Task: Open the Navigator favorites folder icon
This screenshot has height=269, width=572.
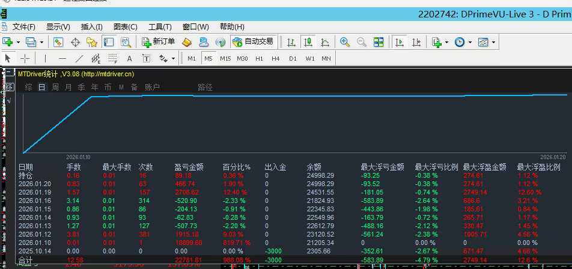Action: point(91,42)
